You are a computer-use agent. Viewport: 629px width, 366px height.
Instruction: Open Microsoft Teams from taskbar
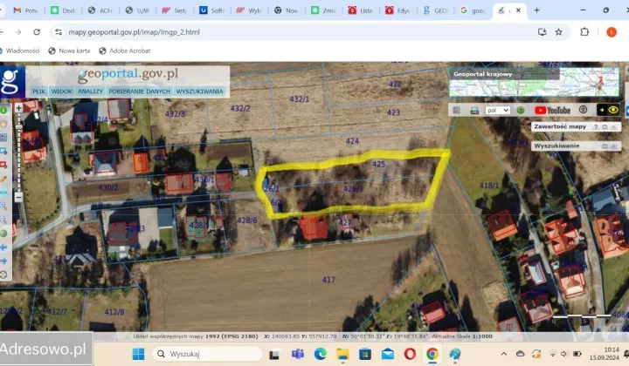click(x=297, y=354)
